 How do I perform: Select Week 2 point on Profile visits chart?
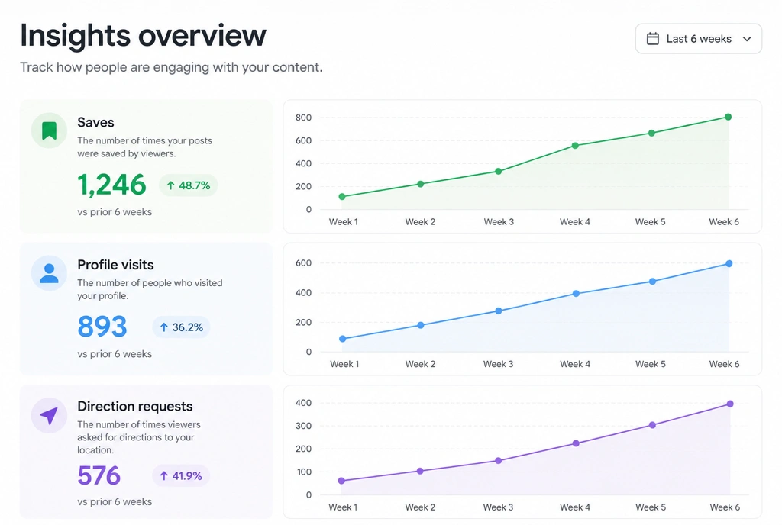(x=421, y=325)
